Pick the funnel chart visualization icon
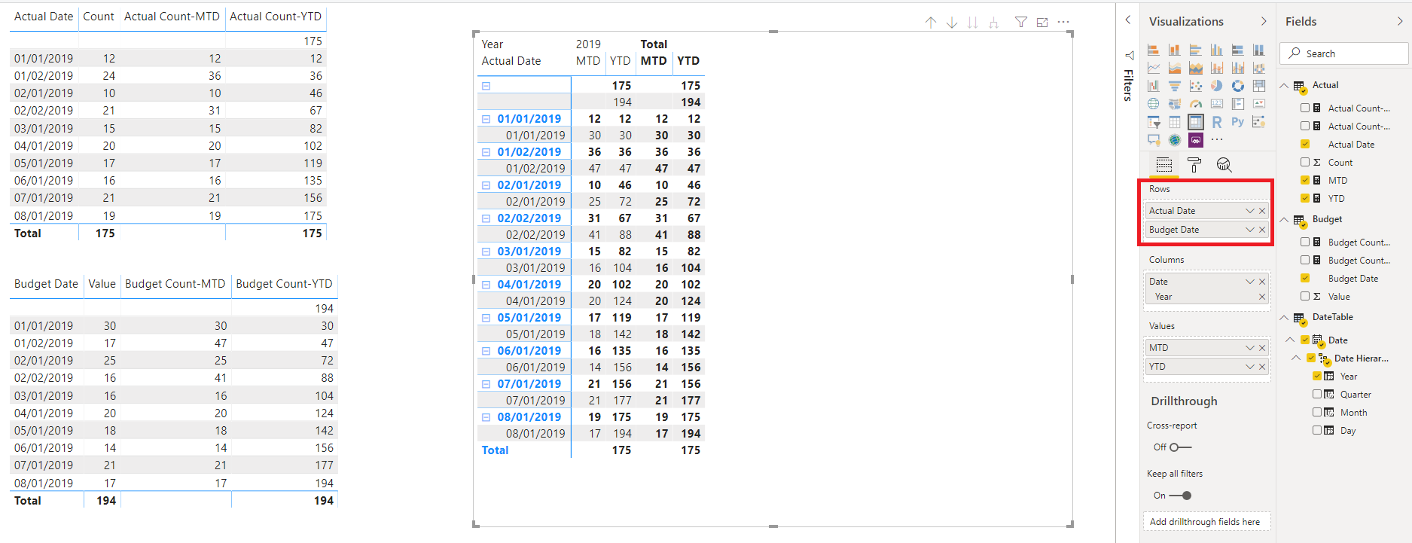 (1174, 86)
